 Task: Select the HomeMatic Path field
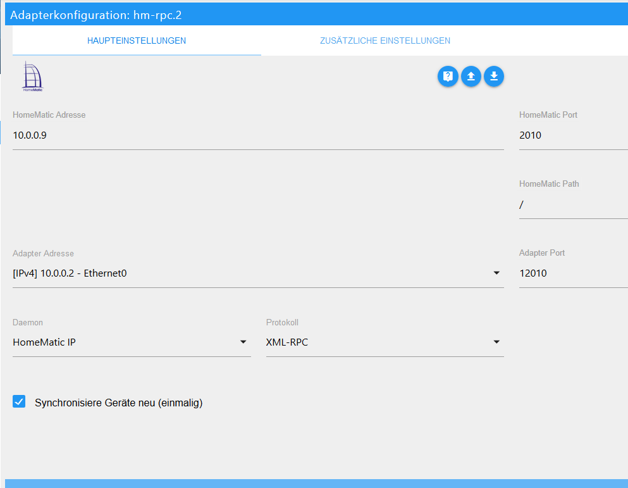tap(574, 204)
